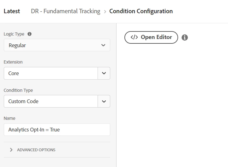
Task: Open the Logic Type dropdown showing Regular
Action: [57, 45]
